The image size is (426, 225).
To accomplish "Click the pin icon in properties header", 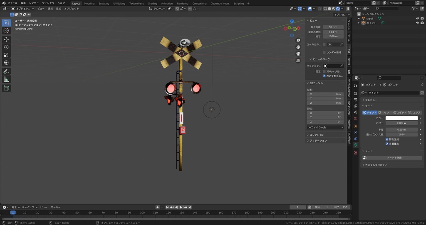I will tap(422, 85).
